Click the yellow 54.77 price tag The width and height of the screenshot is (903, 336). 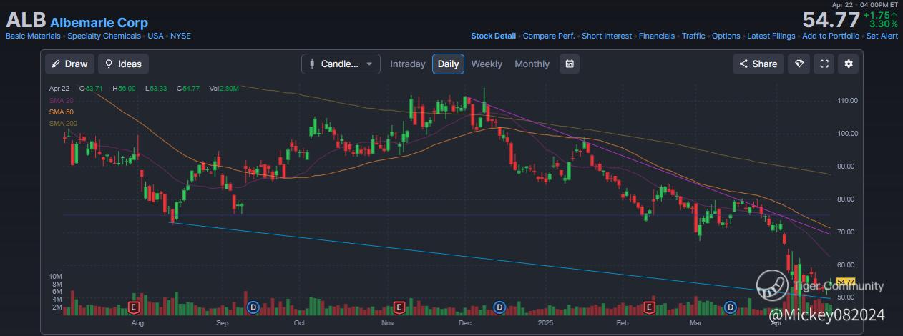(846, 282)
